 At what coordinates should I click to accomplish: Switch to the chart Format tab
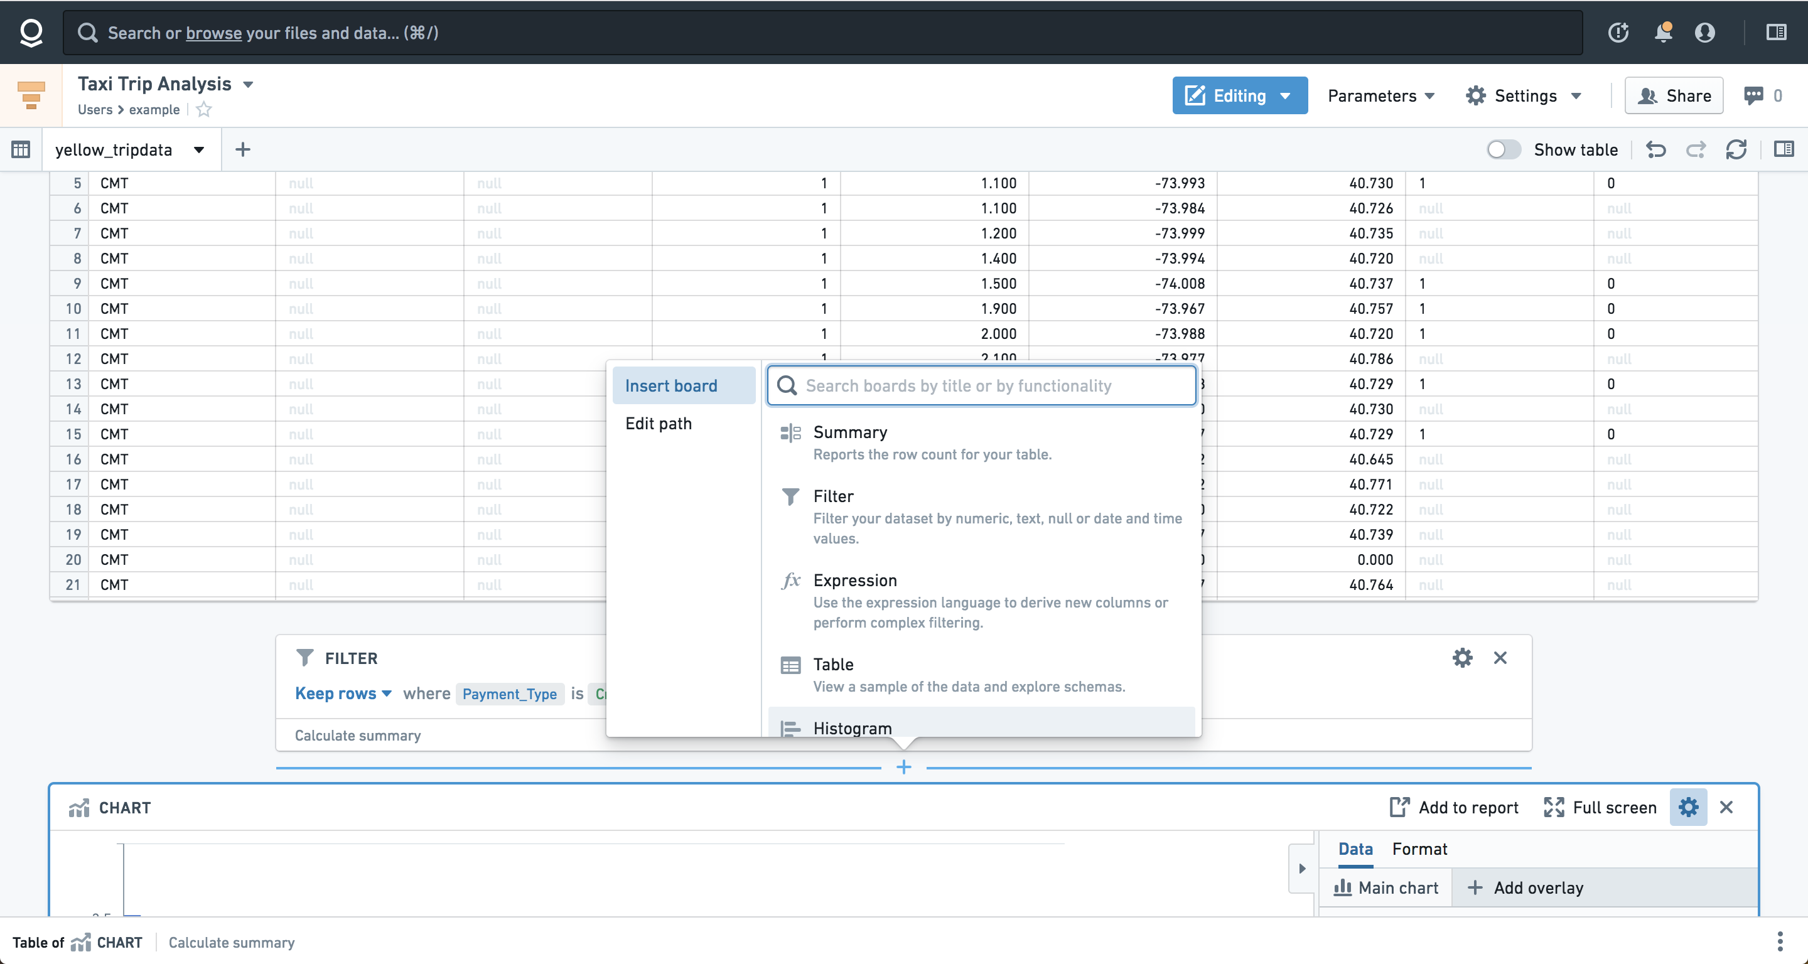pos(1419,849)
